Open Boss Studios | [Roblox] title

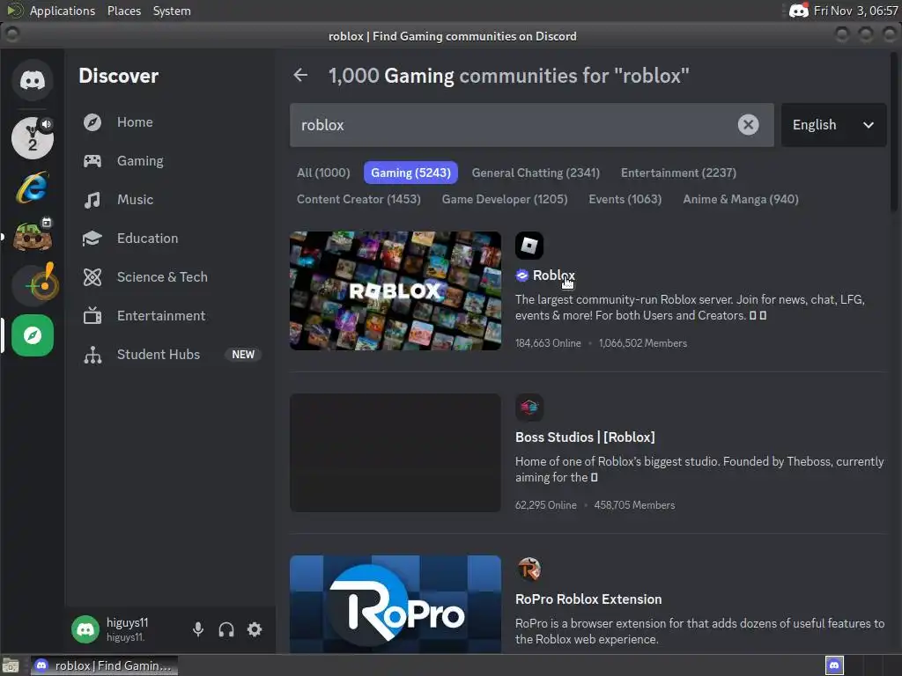point(585,437)
